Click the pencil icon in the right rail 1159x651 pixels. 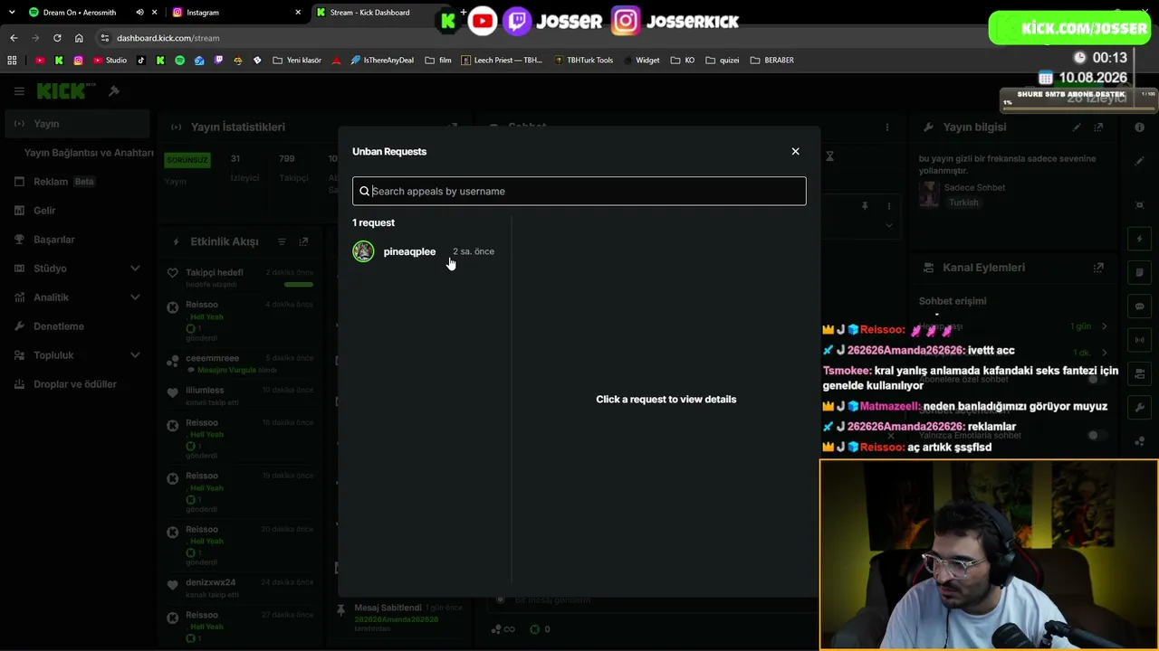[x=1140, y=161]
